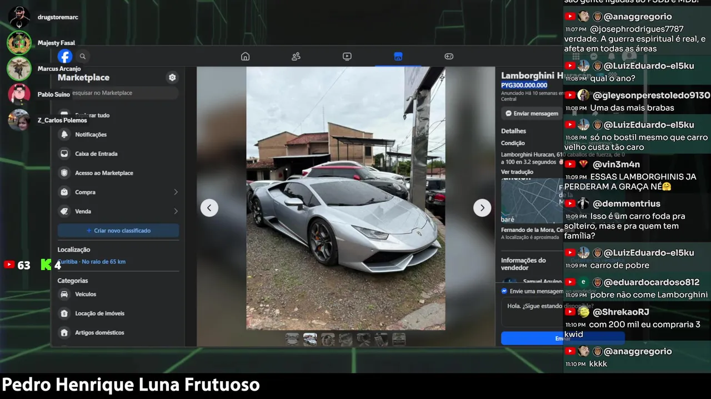Click the Artigos domésticos icon
Viewport: 711px width, 399px height.
coord(64,332)
